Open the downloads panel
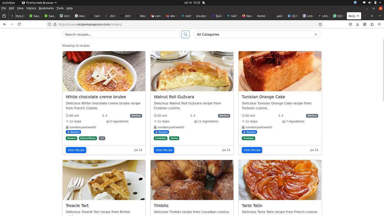384x216 pixels. [357, 24]
